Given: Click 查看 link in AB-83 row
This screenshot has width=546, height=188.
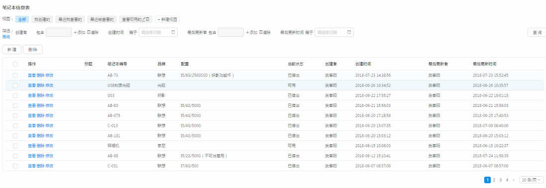Looking at the screenshot, I should [x=32, y=105].
